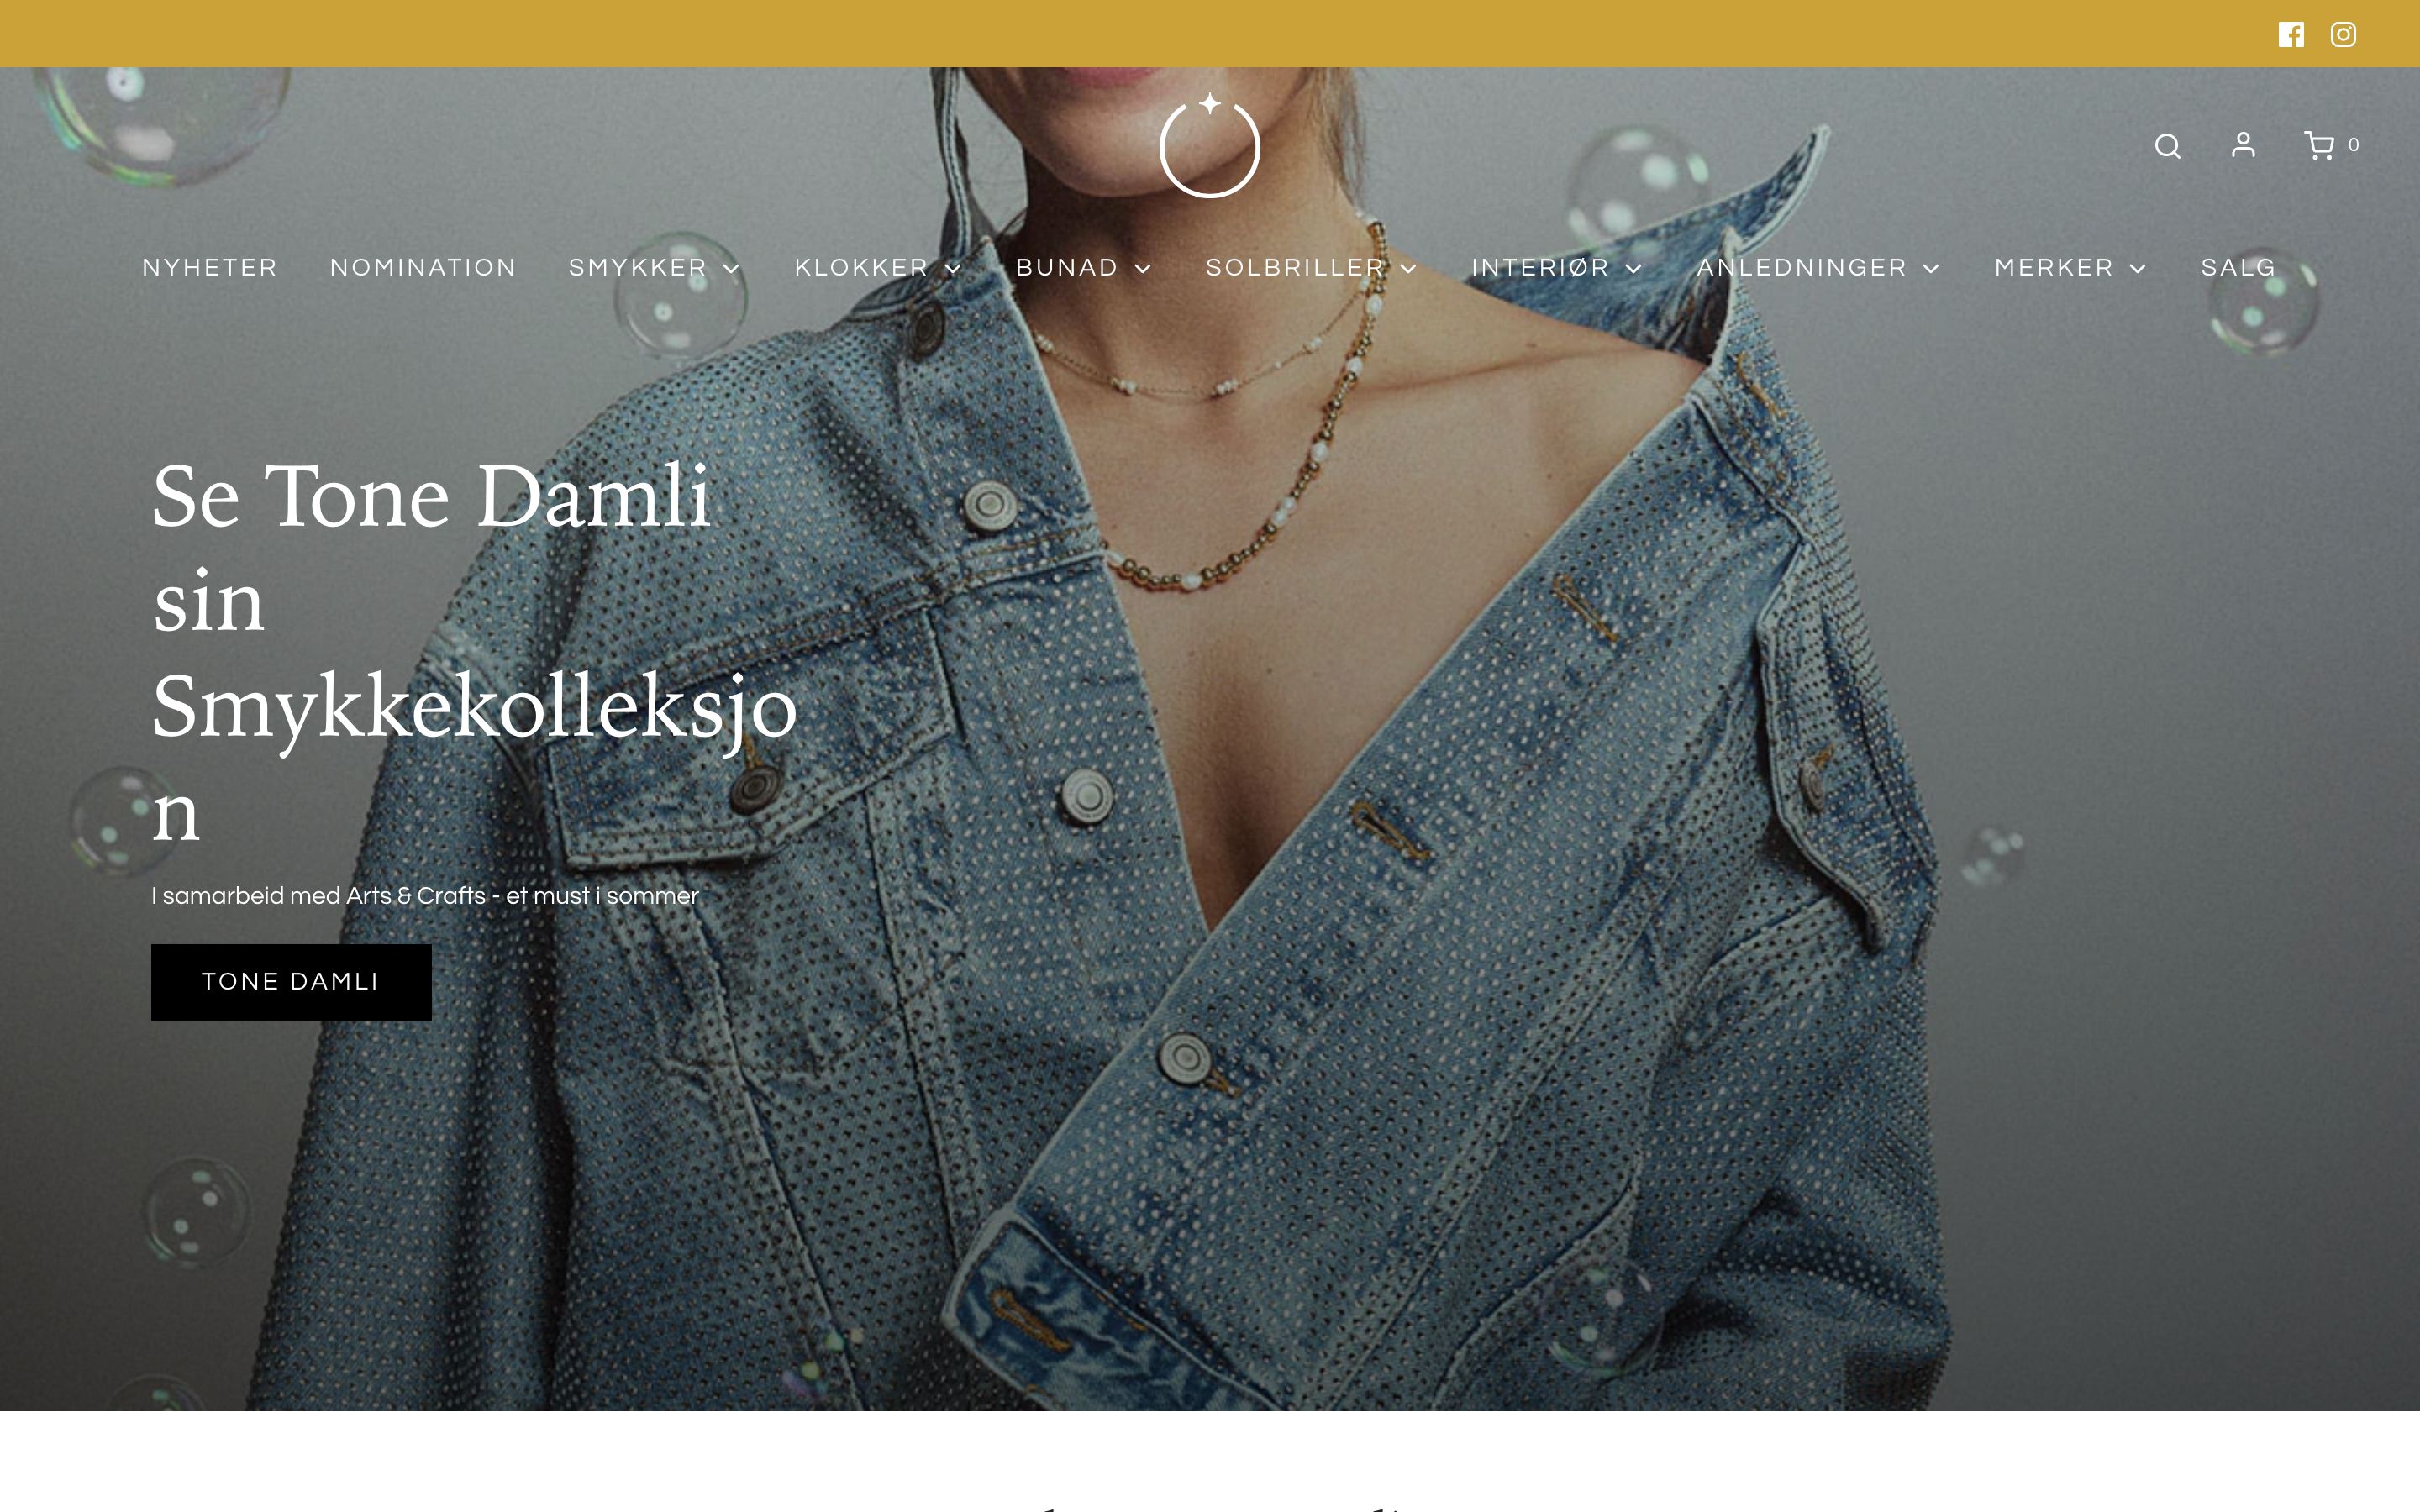The image size is (2420, 1512).
Task: Expand the Anledninger dropdown chevron
Action: coord(1931,268)
